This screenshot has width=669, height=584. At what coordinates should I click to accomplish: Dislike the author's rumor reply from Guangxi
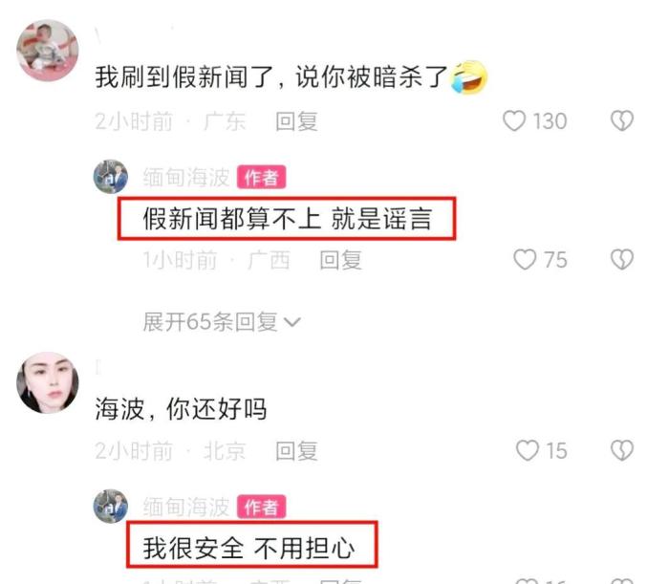[x=622, y=259]
